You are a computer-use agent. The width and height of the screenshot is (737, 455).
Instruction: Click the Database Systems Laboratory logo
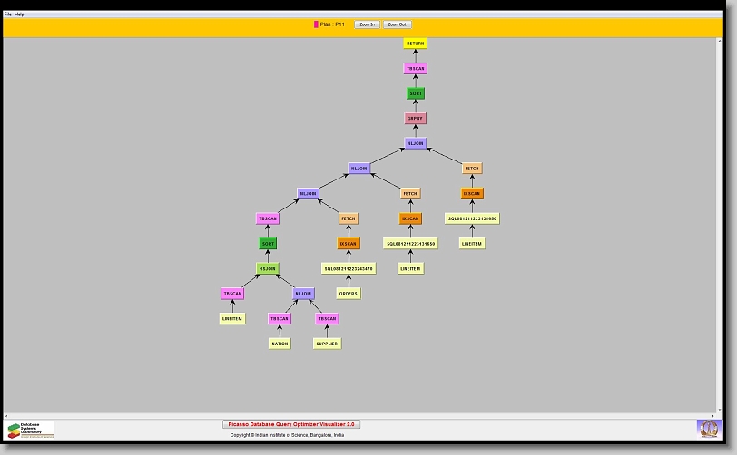tap(30, 430)
